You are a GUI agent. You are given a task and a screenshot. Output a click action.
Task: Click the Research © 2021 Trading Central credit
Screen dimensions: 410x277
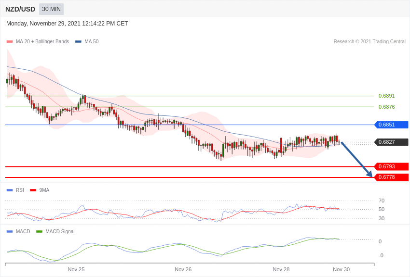pos(369,41)
